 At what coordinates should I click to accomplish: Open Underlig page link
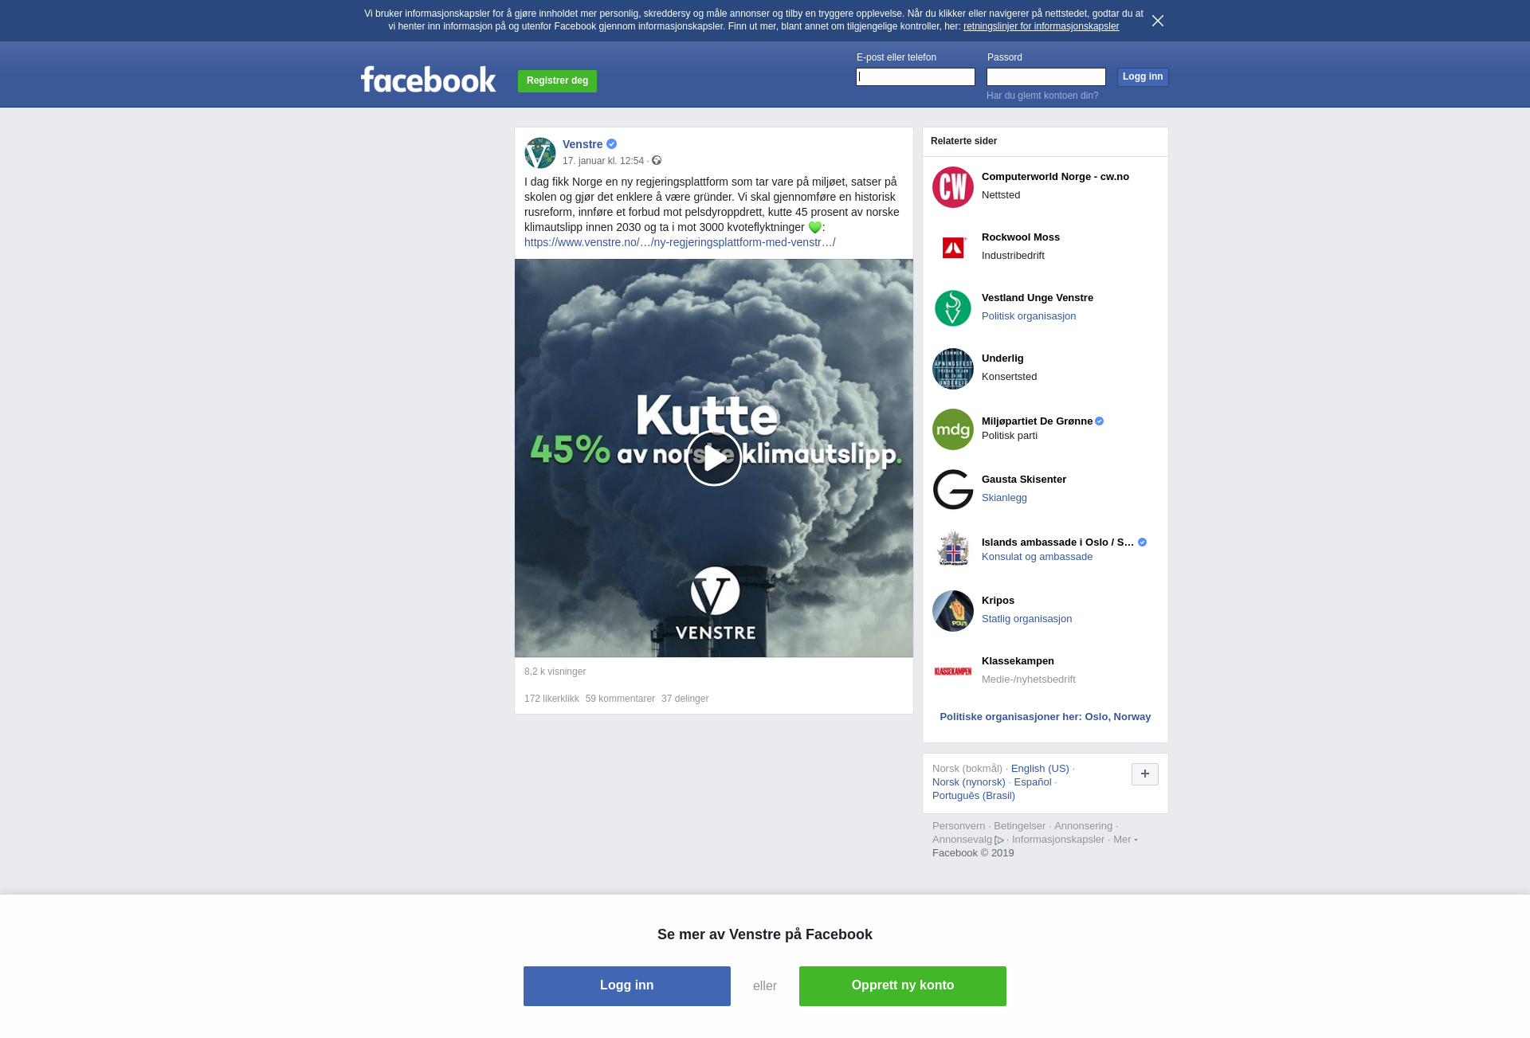[1002, 358]
